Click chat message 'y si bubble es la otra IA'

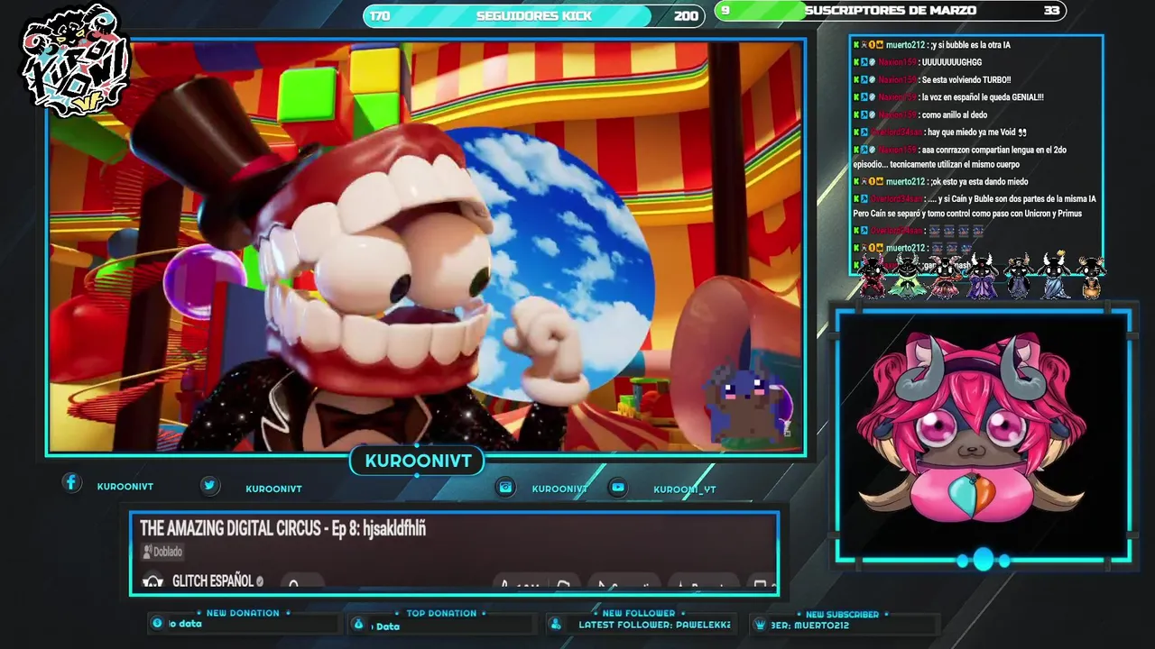coord(970,45)
